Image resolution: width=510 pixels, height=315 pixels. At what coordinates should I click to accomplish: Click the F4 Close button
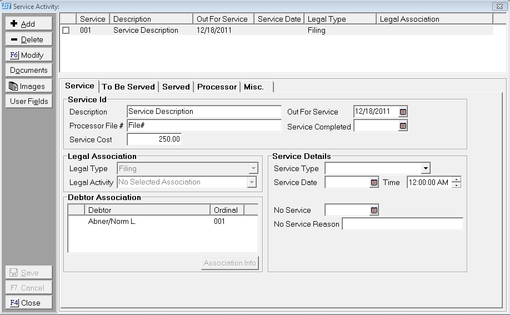[x=29, y=303]
